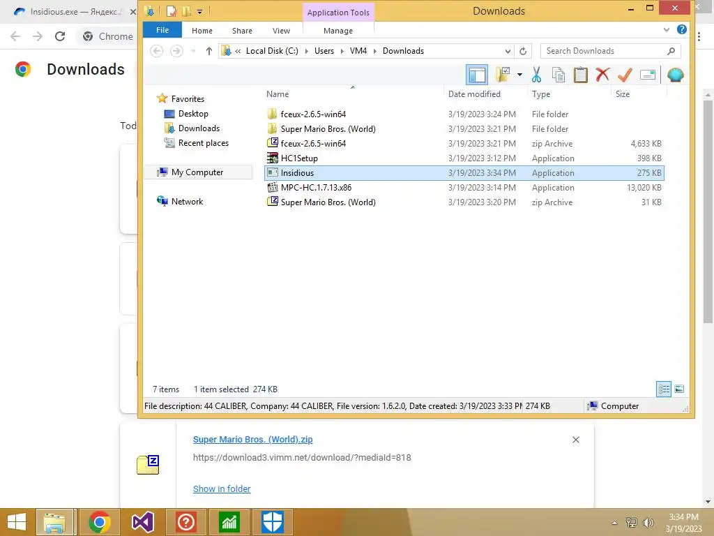Click Show in folder link in Chrome downloads
714x536 pixels.
(x=221, y=489)
